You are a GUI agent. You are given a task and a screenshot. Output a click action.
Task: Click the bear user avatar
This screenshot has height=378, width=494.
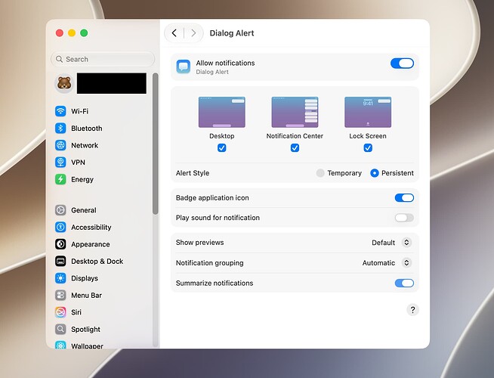pos(64,84)
